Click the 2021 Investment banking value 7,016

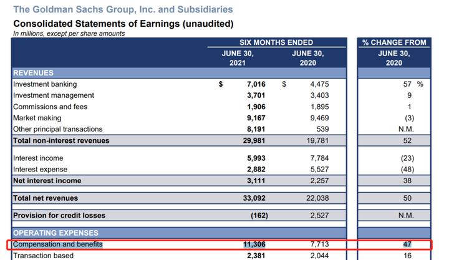tap(256, 84)
